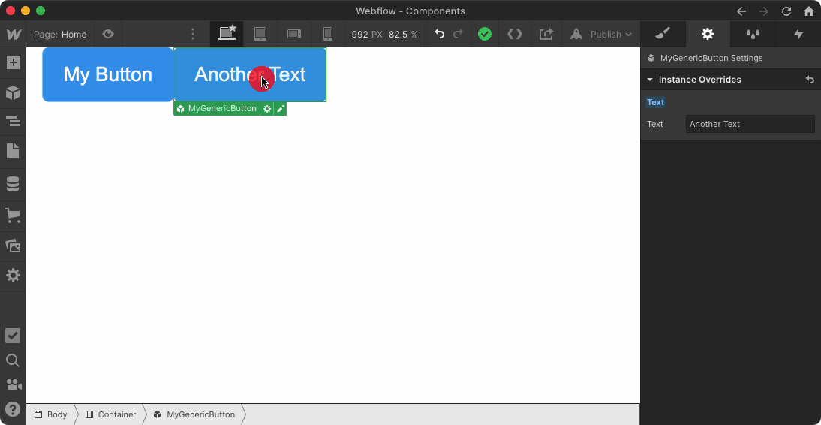Open the three-dot canvas options menu
The image size is (821, 425).
pos(193,34)
